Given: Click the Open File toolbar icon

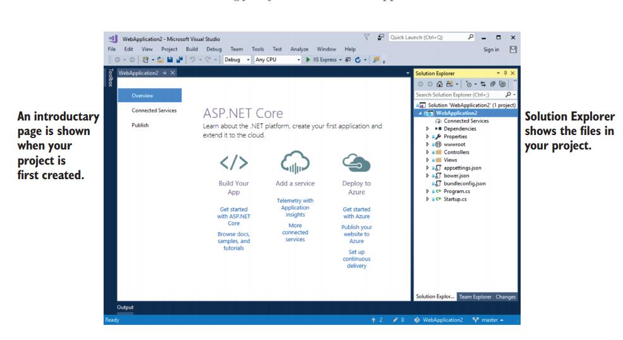Looking at the screenshot, I should pos(160,59).
